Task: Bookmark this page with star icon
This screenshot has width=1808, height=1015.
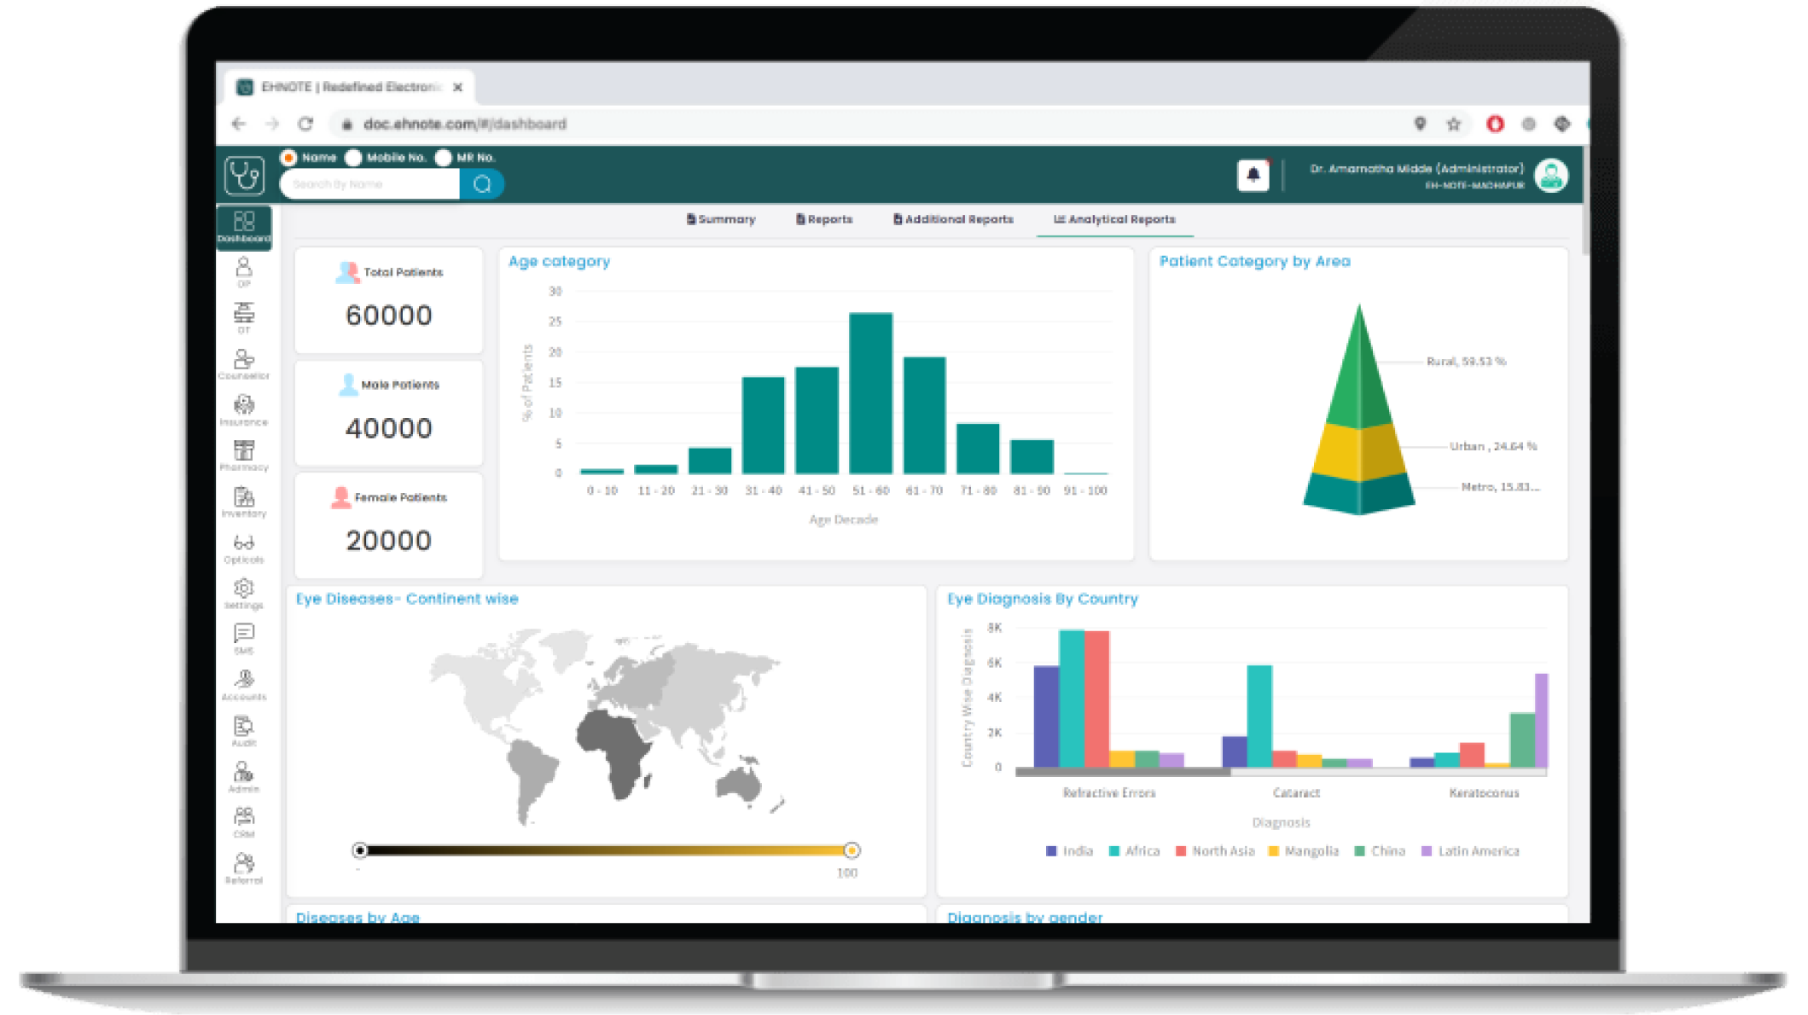Action: (x=1454, y=124)
